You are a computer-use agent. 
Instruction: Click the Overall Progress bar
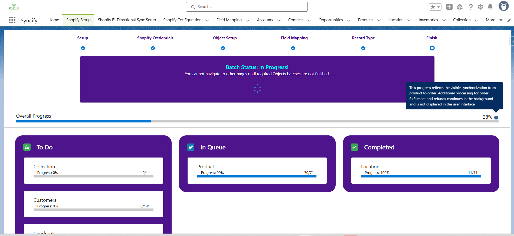[257, 121]
